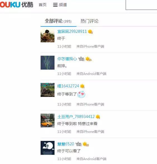Open 土豆用户_798934412 user link
157x164 pixels.
pos(76,117)
